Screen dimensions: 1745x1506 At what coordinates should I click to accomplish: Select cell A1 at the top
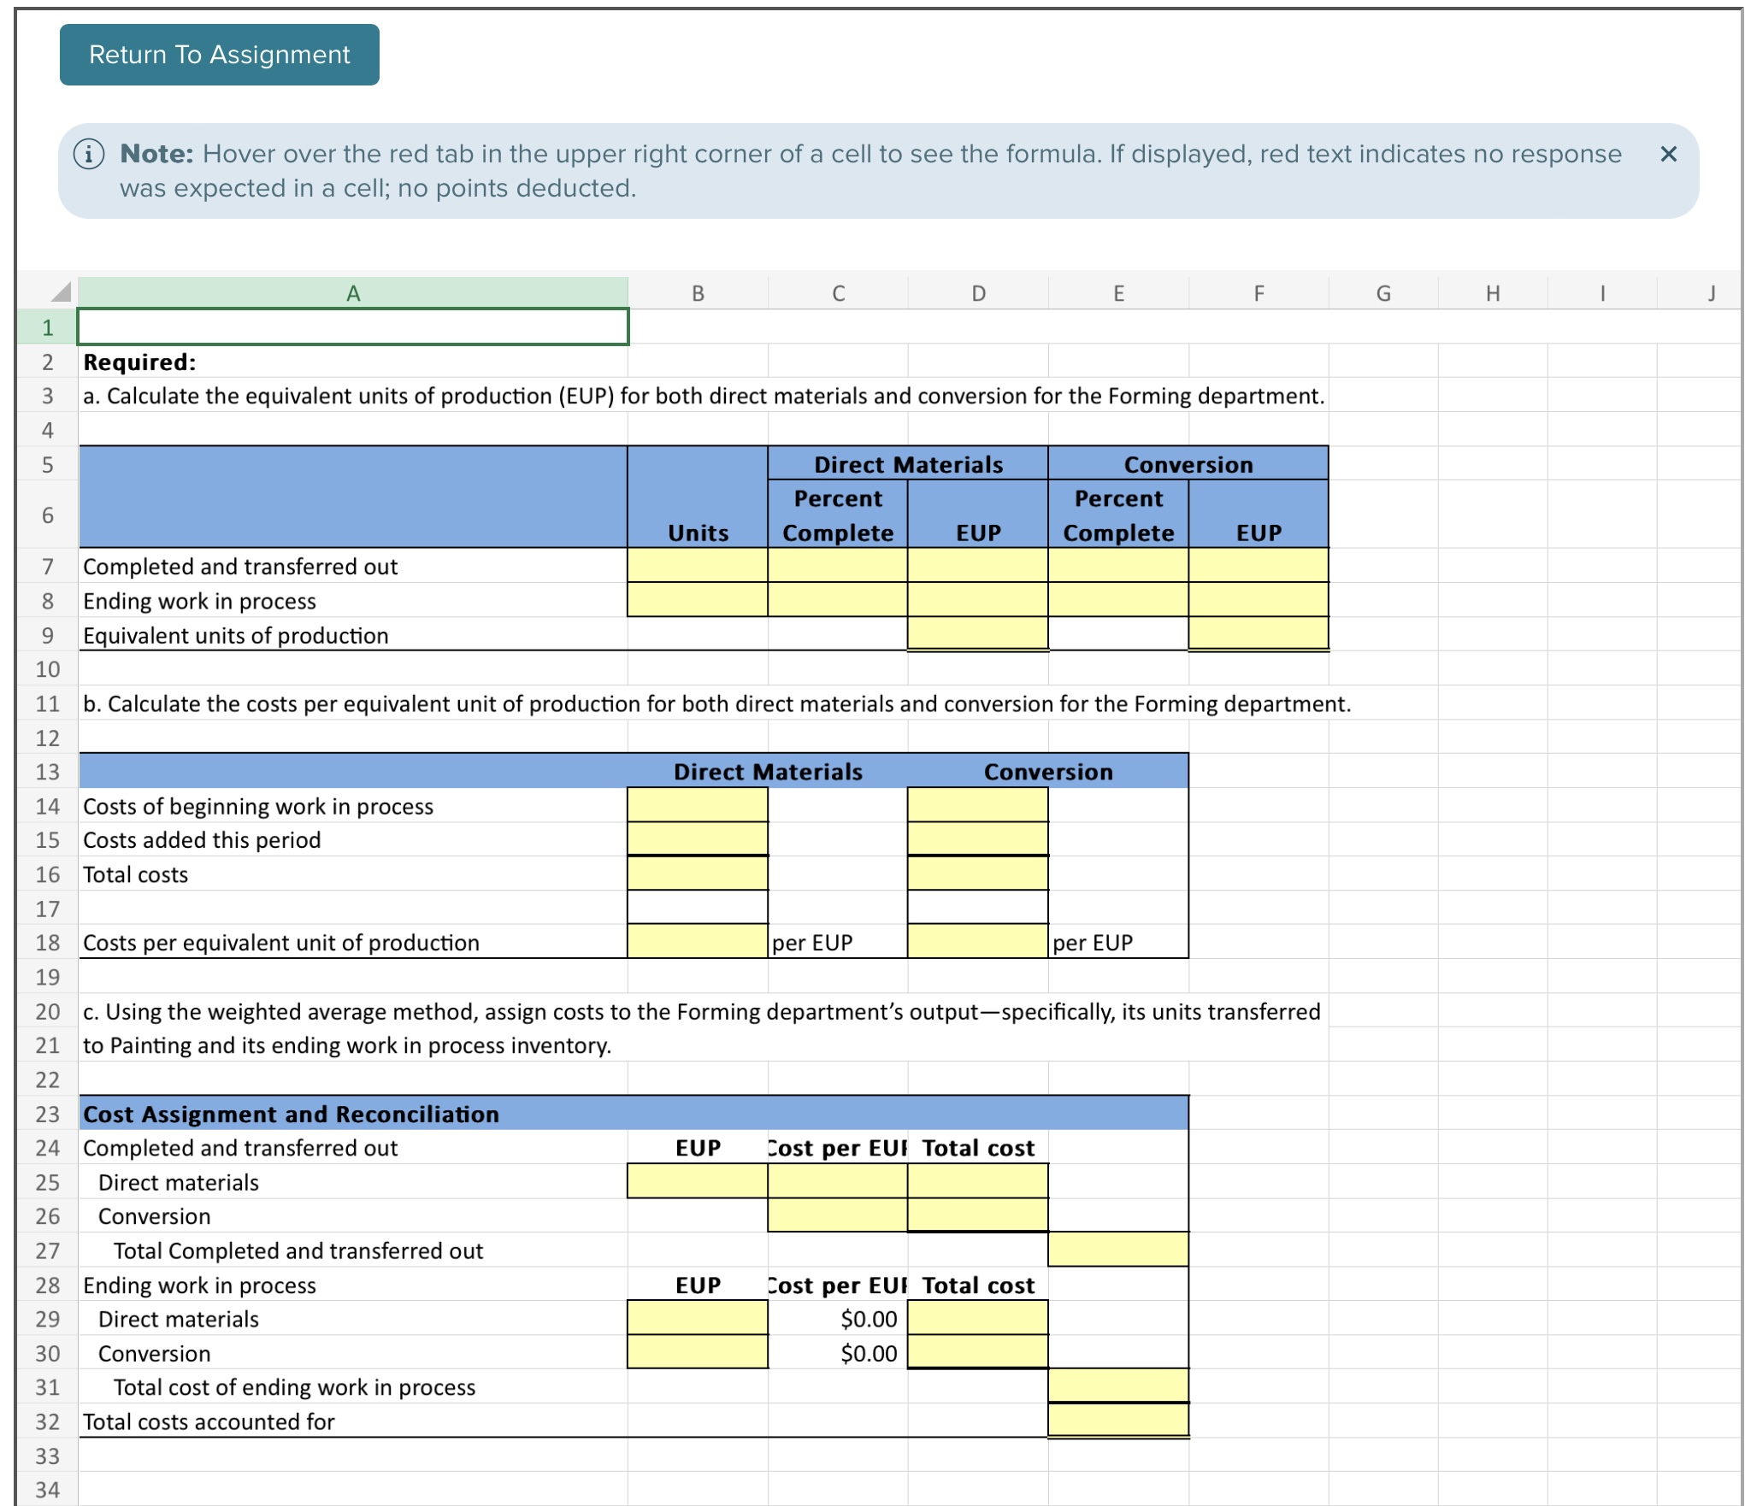[x=352, y=326]
